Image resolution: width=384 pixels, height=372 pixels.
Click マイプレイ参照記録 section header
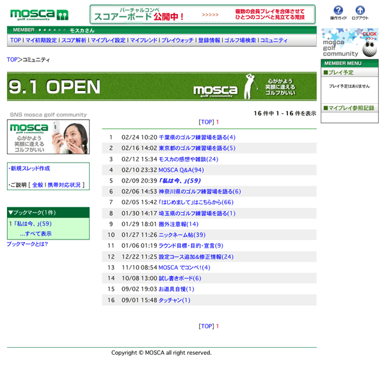coord(349,108)
